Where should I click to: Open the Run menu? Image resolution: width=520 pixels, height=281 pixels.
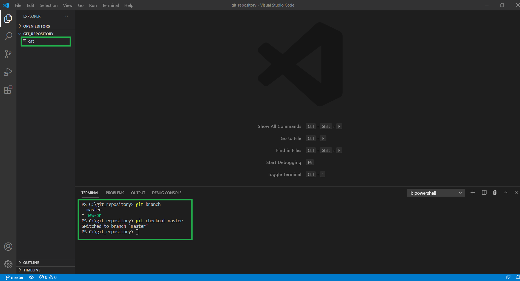pos(93,5)
